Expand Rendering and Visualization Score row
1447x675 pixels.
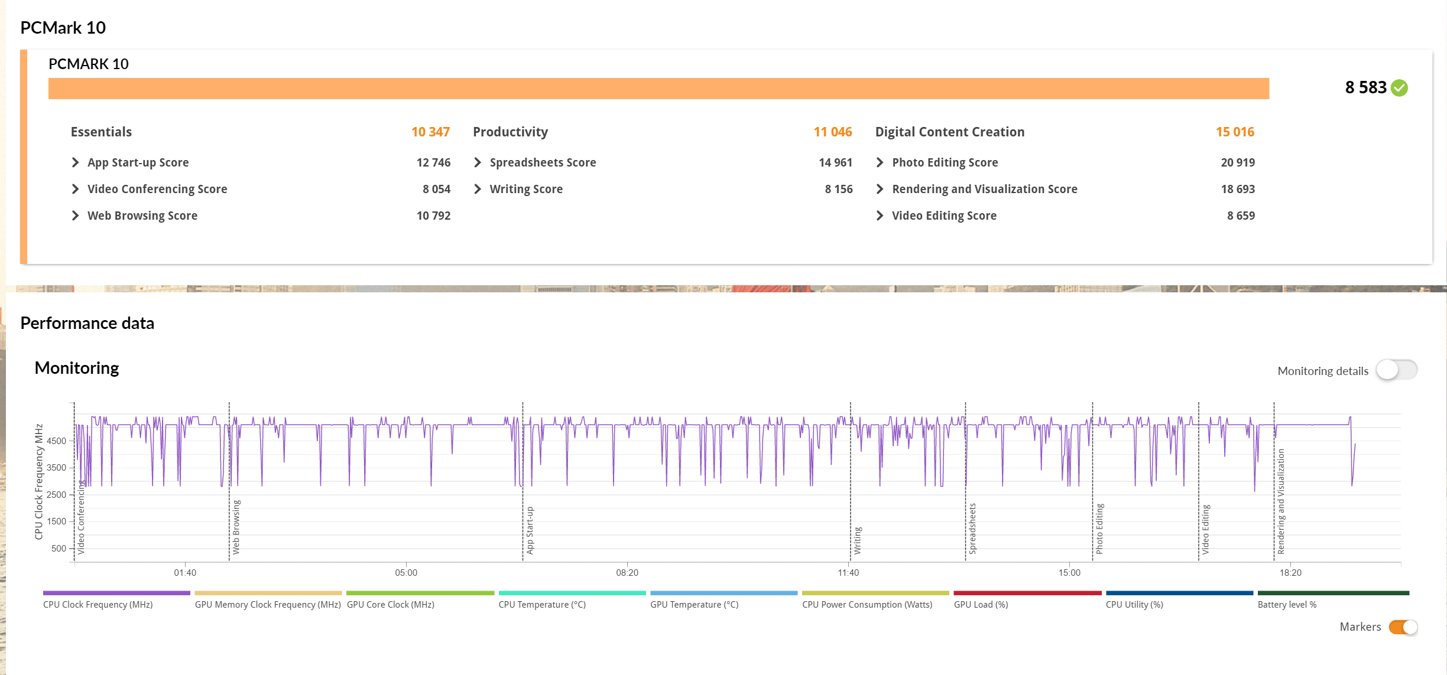[x=880, y=189]
